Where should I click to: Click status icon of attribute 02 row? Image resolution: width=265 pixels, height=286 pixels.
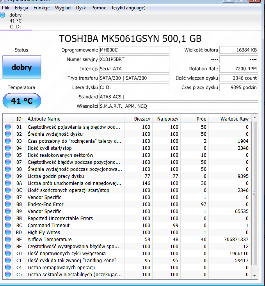click(x=8, y=134)
